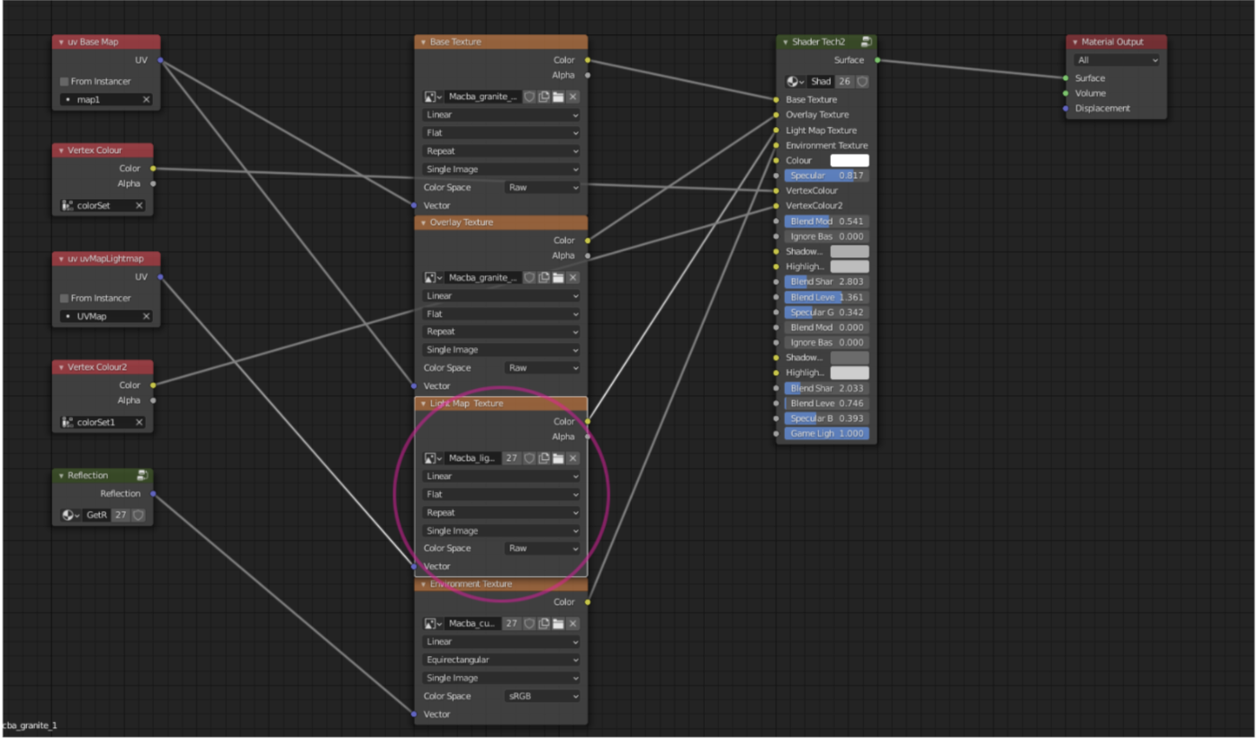This screenshot has width=1260, height=747.
Task: Click the X to clear colorSet on Vertex Colour
Action: click(x=139, y=205)
